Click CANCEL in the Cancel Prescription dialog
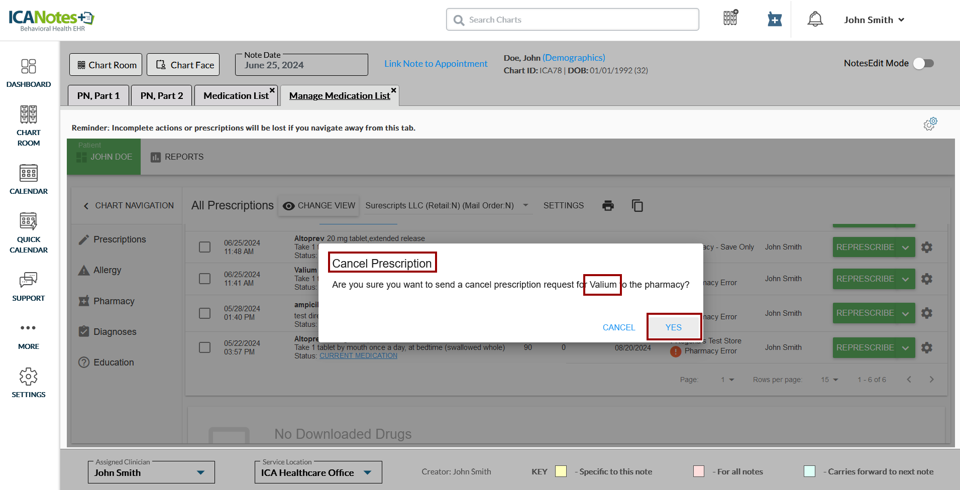The width and height of the screenshot is (960, 490). point(618,327)
